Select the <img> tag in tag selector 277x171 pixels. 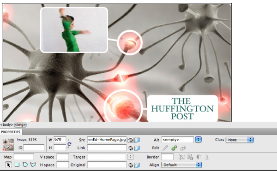click(20, 124)
